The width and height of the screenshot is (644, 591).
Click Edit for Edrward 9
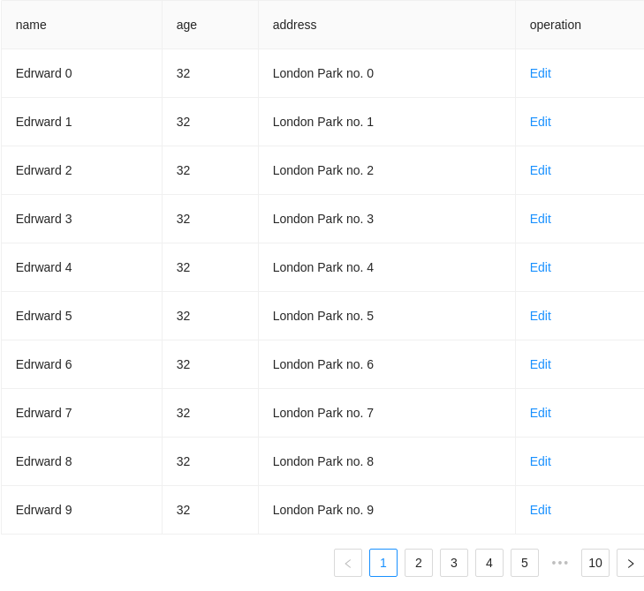tap(540, 510)
